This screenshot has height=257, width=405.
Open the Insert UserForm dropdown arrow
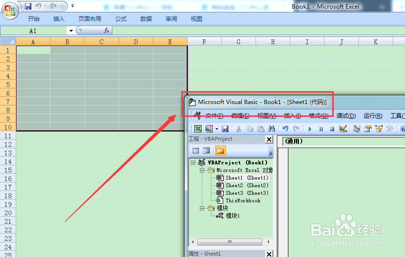tap(217, 129)
